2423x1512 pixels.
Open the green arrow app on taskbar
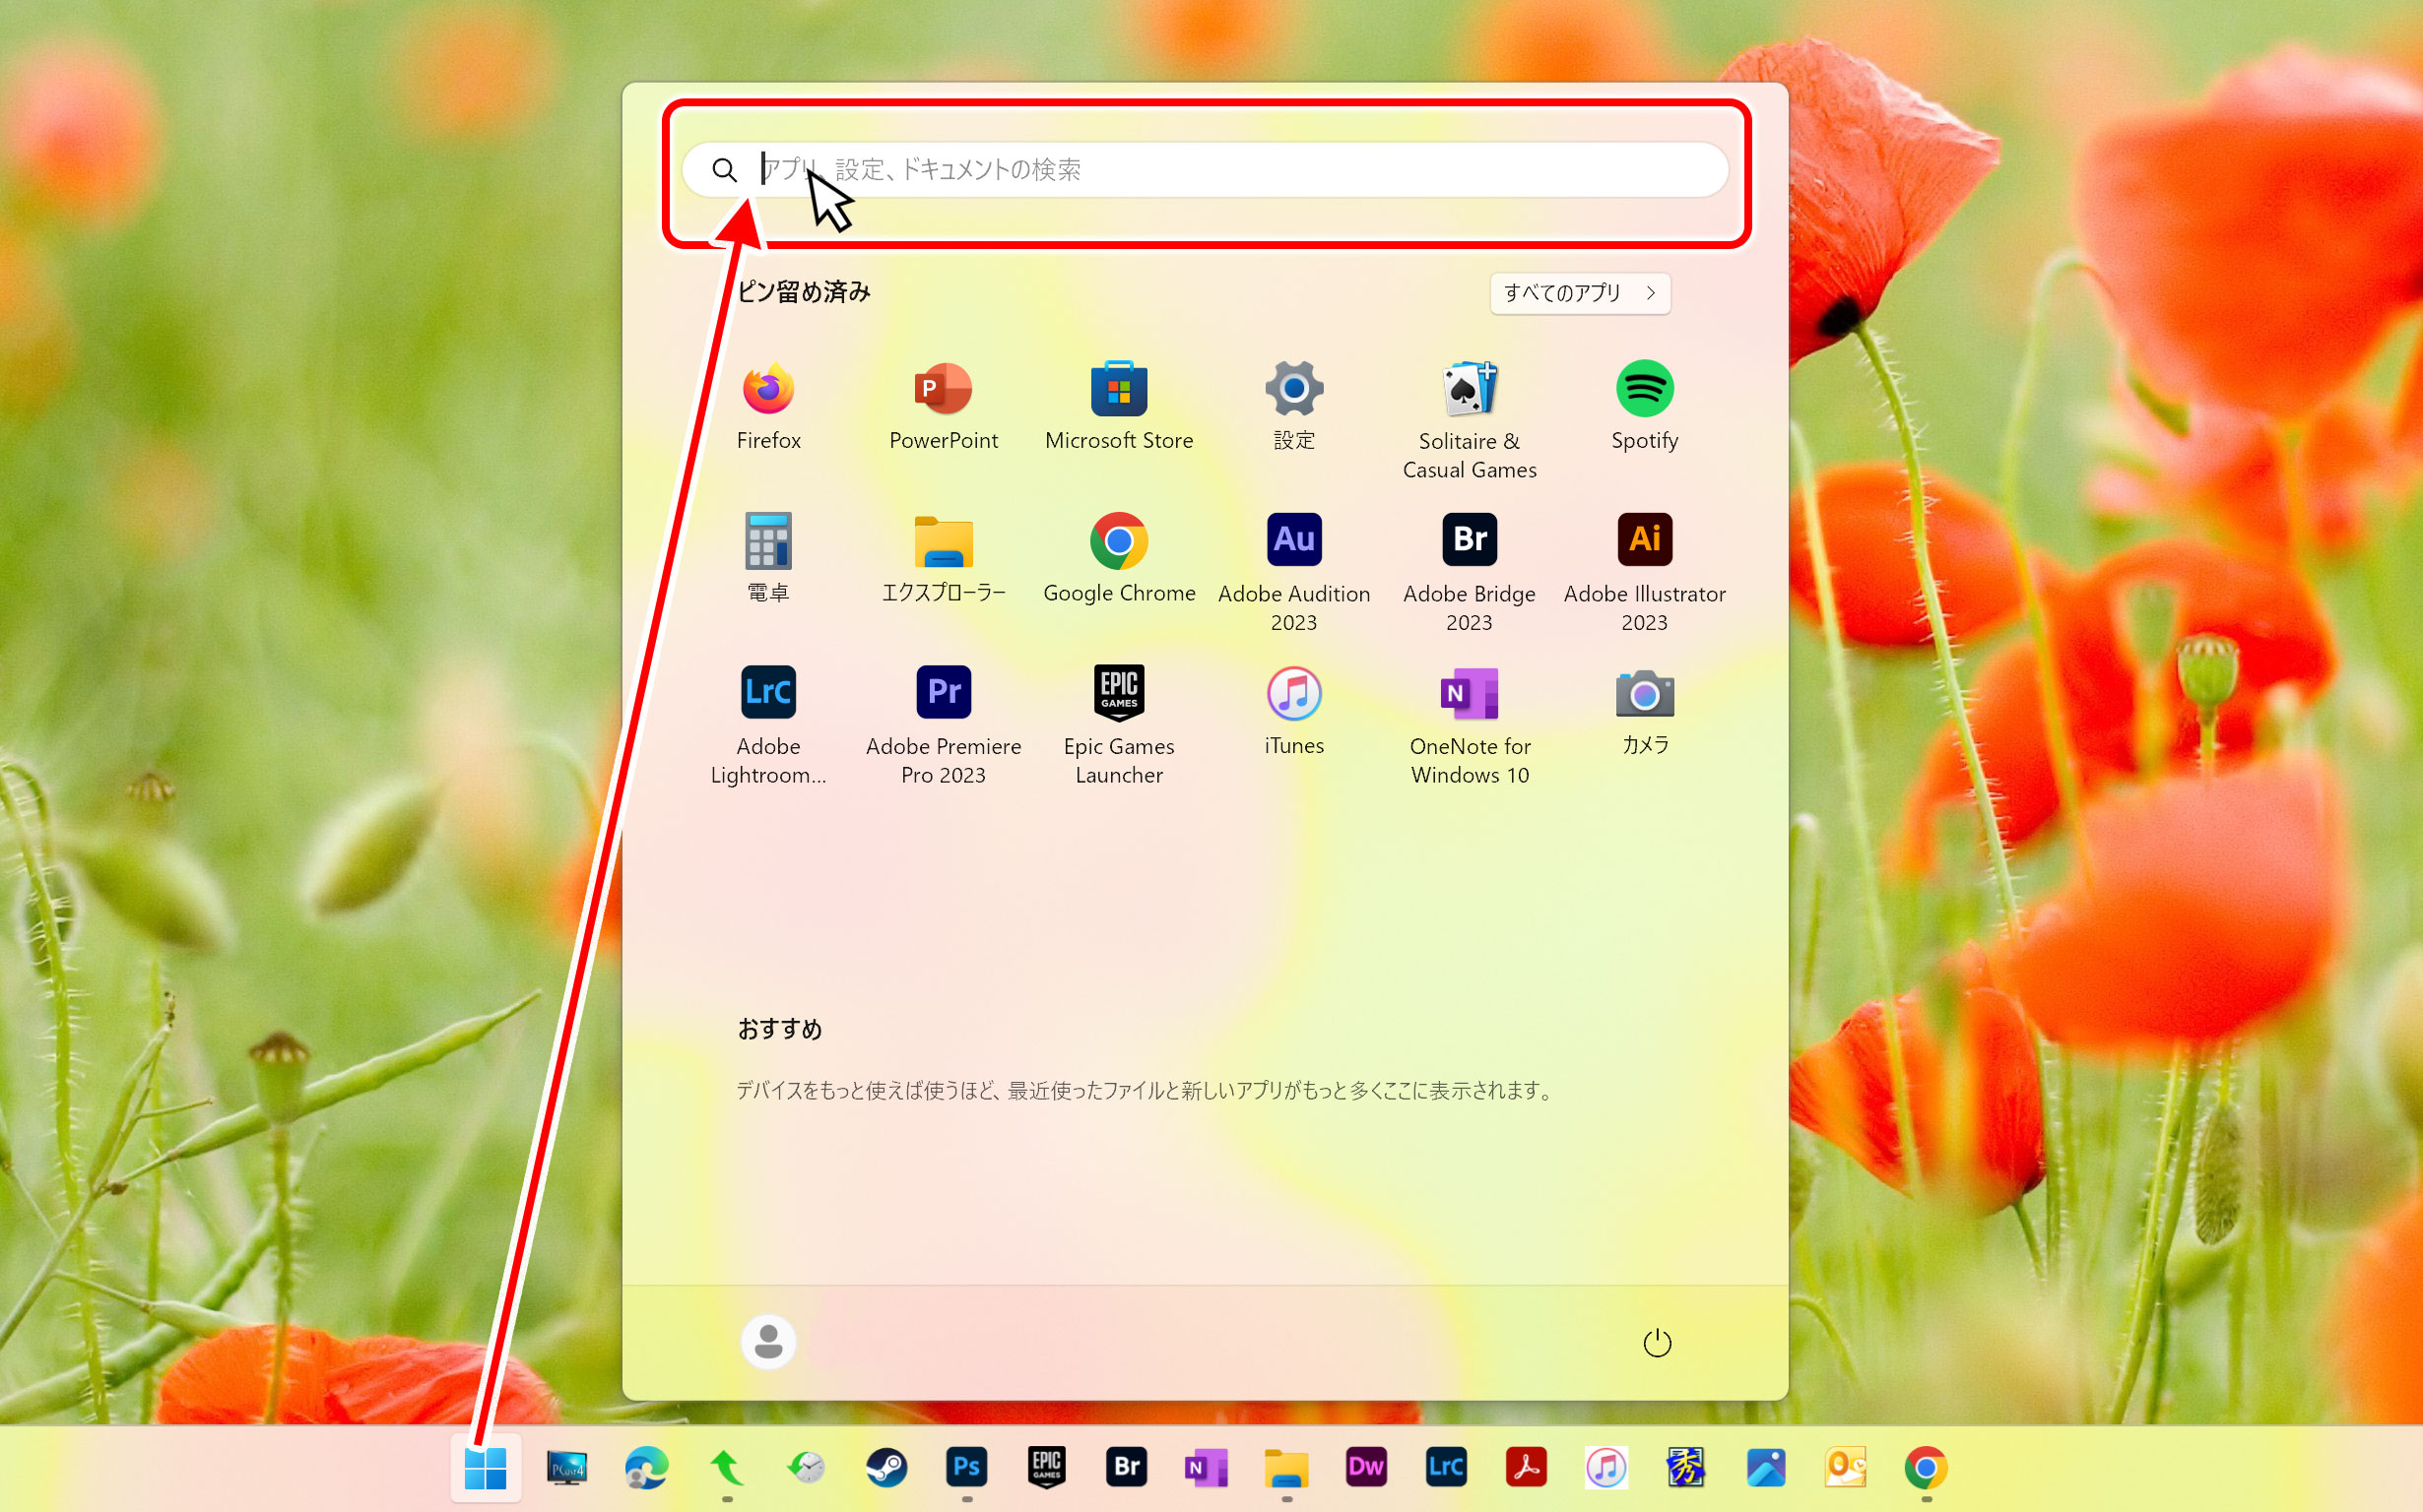coord(726,1467)
